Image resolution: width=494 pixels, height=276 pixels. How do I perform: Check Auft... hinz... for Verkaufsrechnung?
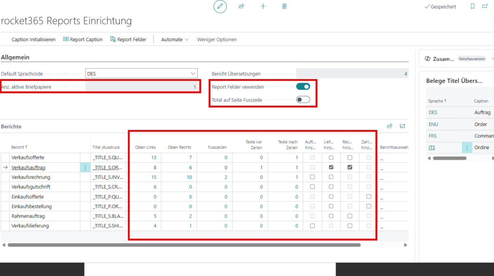pyautogui.click(x=312, y=177)
